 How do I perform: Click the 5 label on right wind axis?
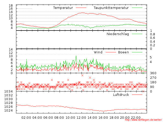[x=151, y=57]
